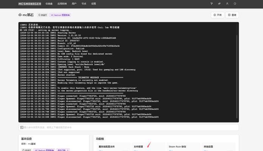Open the 服务端配置文件 card
263x151 pixels.
click(x=113, y=146)
